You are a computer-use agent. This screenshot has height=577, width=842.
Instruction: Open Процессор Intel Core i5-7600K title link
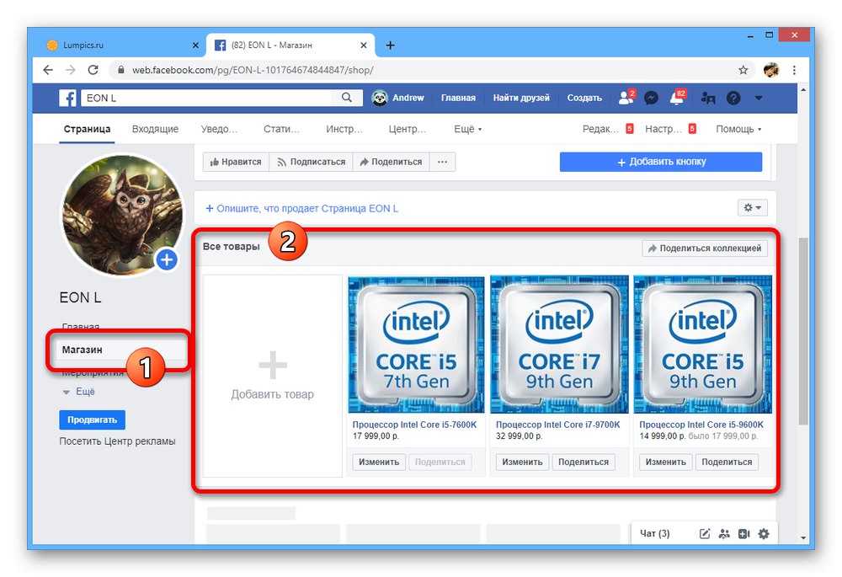click(x=414, y=425)
